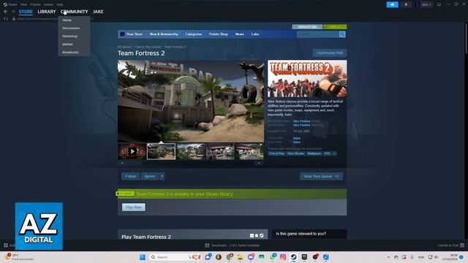Open the JAKE profile tab
The width and height of the screenshot is (468, 263).
pos(98,12)
